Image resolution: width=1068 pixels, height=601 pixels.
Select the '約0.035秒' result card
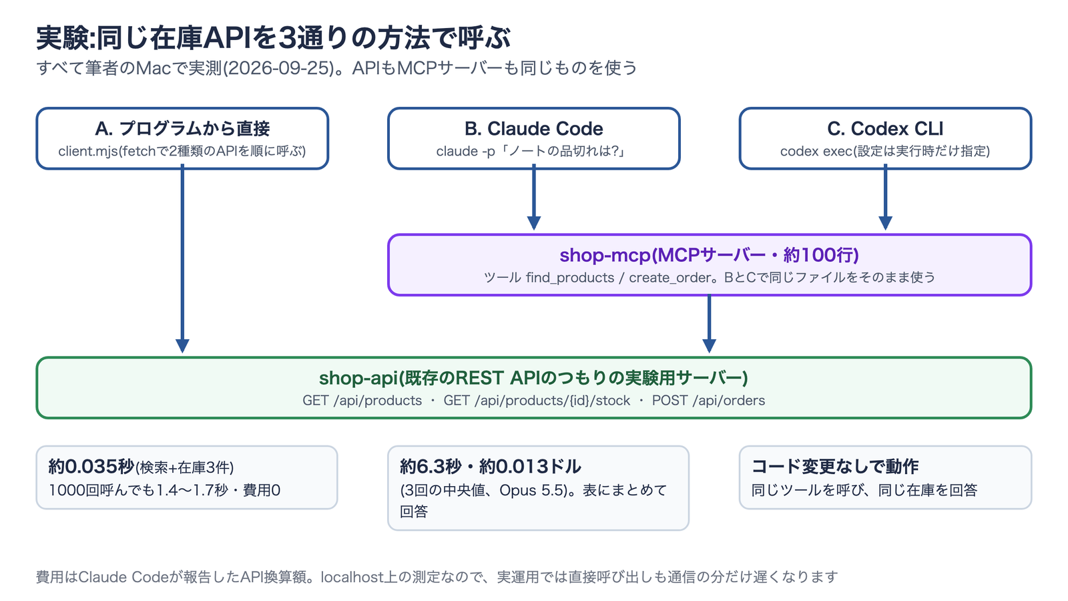187,477
